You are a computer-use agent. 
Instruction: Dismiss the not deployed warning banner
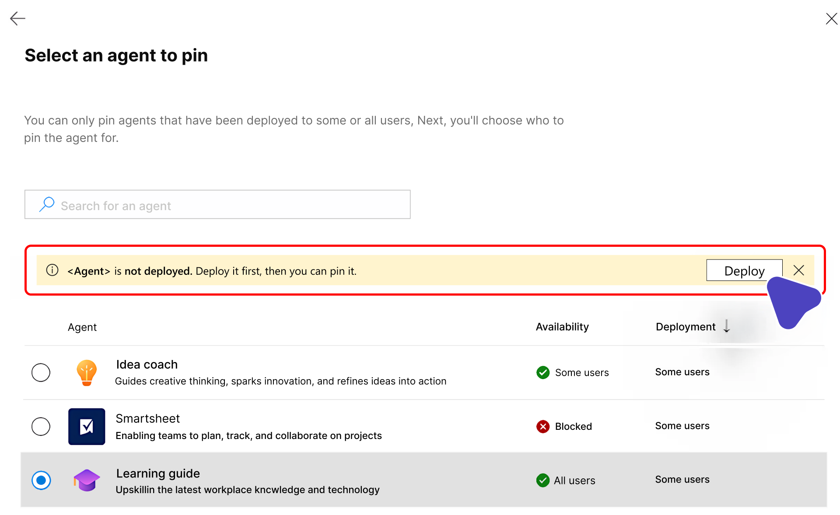click(x=799, y=270)
